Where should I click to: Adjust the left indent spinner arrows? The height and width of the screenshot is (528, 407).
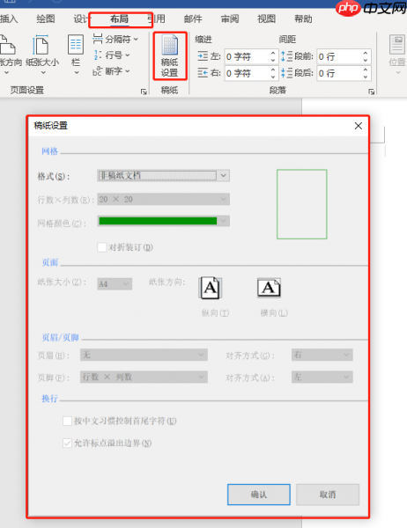(x=273, y=56)
